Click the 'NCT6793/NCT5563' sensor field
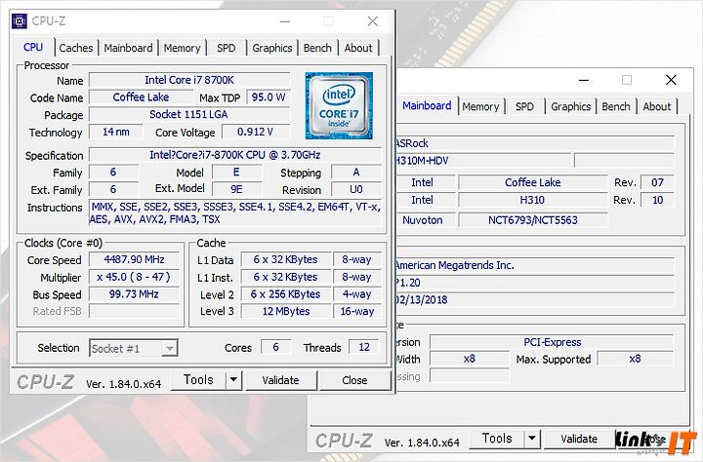The height and width of the screenshot is (462, 703). click(533, 220)
